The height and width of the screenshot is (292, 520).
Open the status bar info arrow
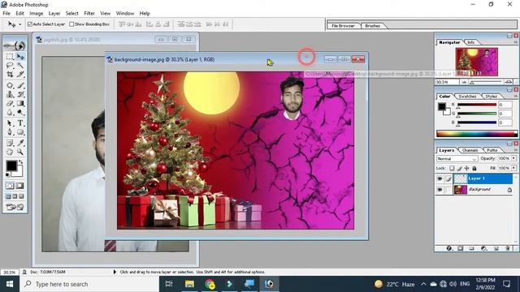pos(115,272)
